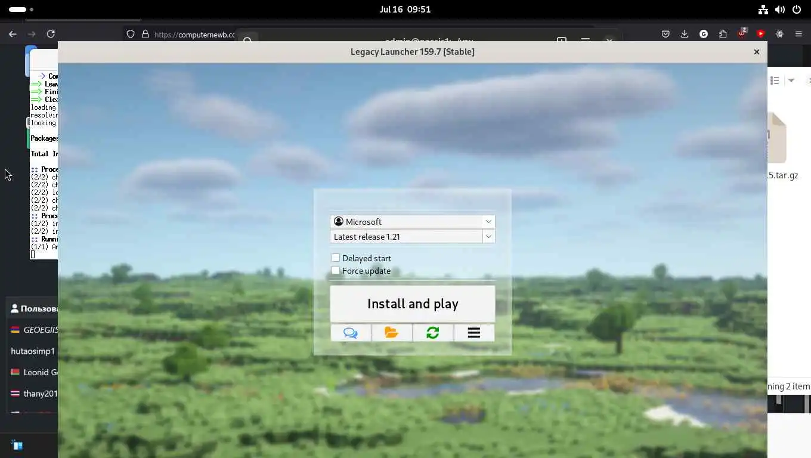Click the red YouTube extension icon
Viewport: 811px width, 458px height.
pyautogui.click(x=760, y=34)
